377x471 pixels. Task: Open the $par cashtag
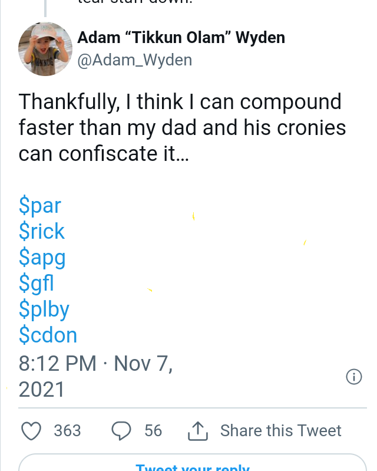(40, 206)
